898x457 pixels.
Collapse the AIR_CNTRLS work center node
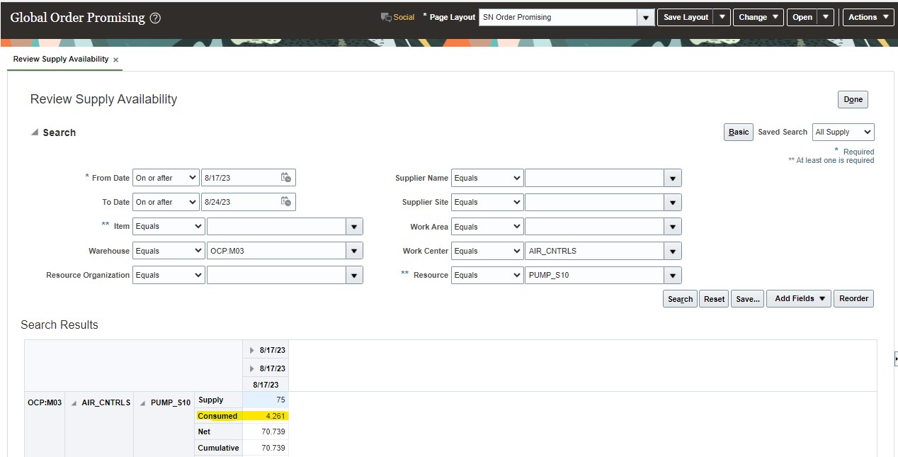coord(74,402)
